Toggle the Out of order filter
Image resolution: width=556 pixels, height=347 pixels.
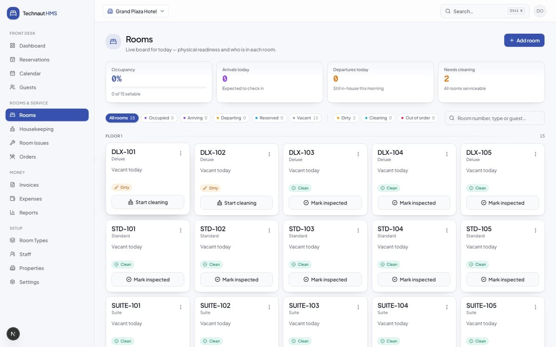click(x=418, y=118)
